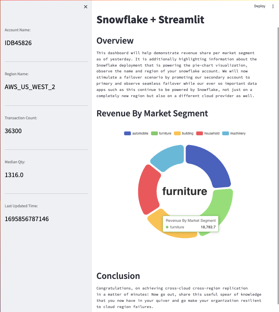The height and width of the screenshot is (312, 279).
Task: Click the AWS_US_WEST_2 region value
Action: [x=30, y=87]
